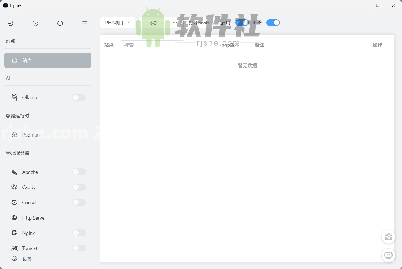Click the feedback robot icon bottom right
This screenshot has width=402, height=269.
click(x=388, y=255)
